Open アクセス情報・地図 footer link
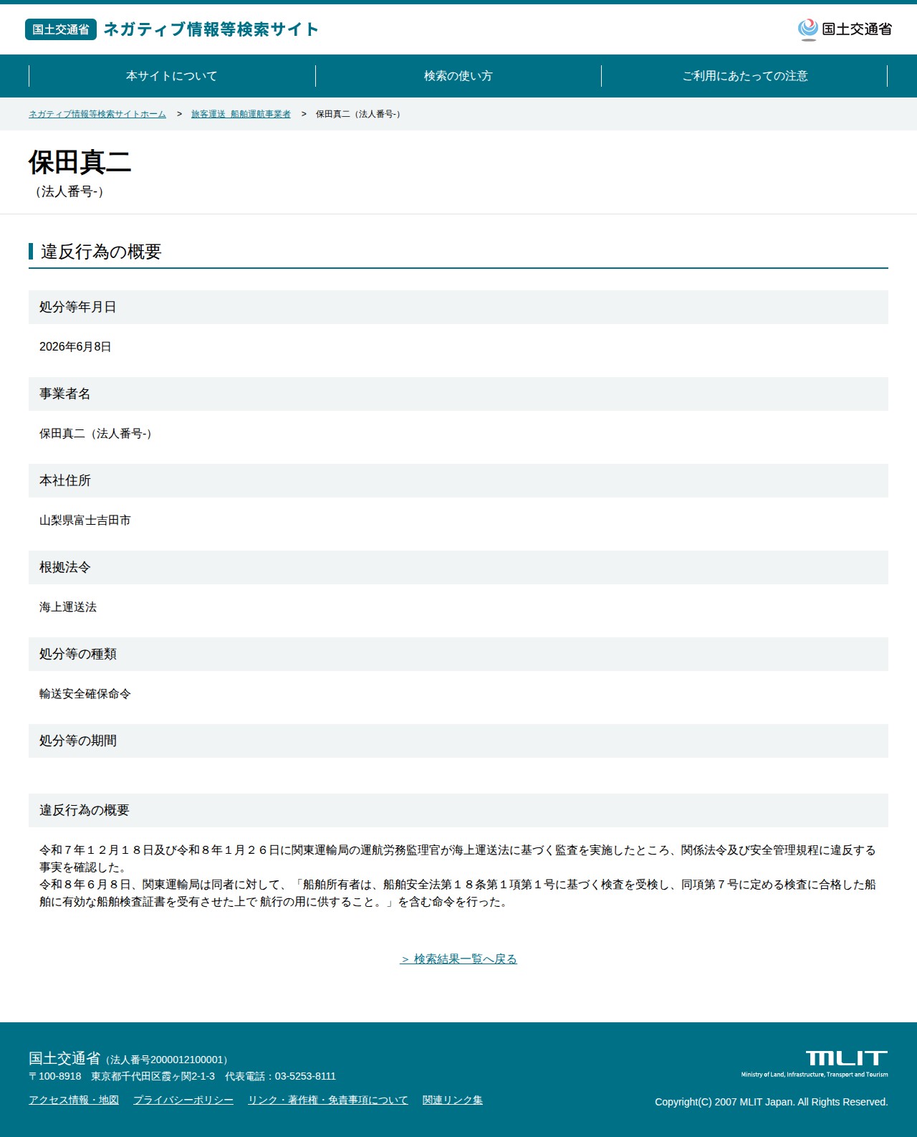The height and width of the screenshot is (1137, 917). coord(74,1100)
